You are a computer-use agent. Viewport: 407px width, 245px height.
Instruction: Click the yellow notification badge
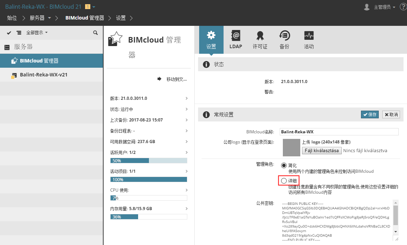click(x=88, y=7)
